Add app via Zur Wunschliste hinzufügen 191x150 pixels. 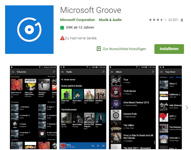(124, 49)
